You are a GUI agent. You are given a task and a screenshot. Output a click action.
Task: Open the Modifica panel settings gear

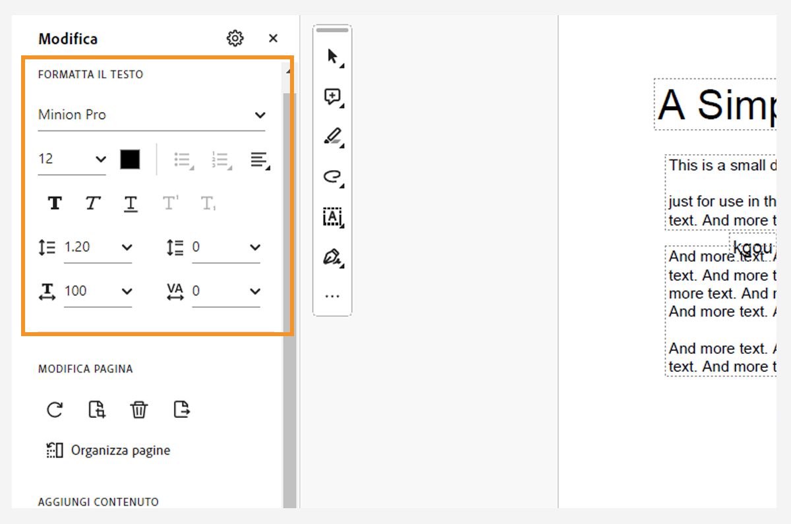click(234, 38)
